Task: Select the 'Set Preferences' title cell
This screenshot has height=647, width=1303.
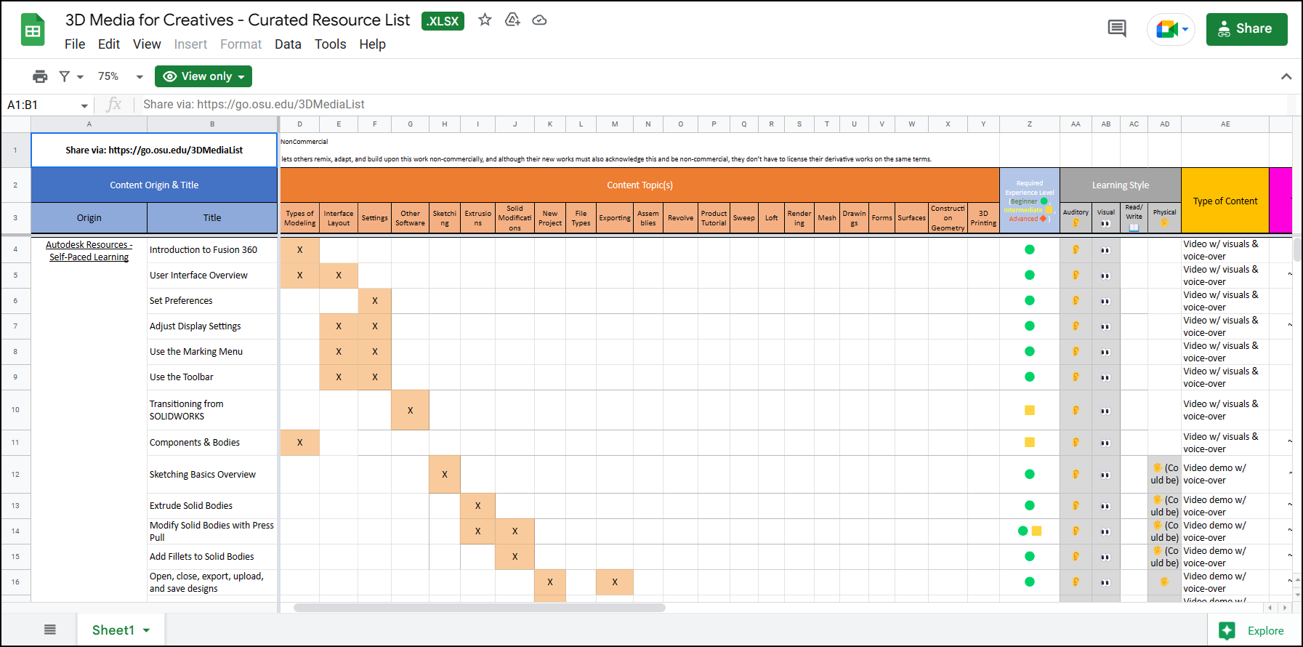Action: (212, 301)
